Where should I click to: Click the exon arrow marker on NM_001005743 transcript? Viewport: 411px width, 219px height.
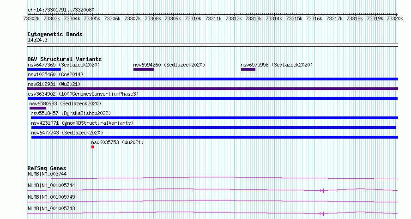322,214
